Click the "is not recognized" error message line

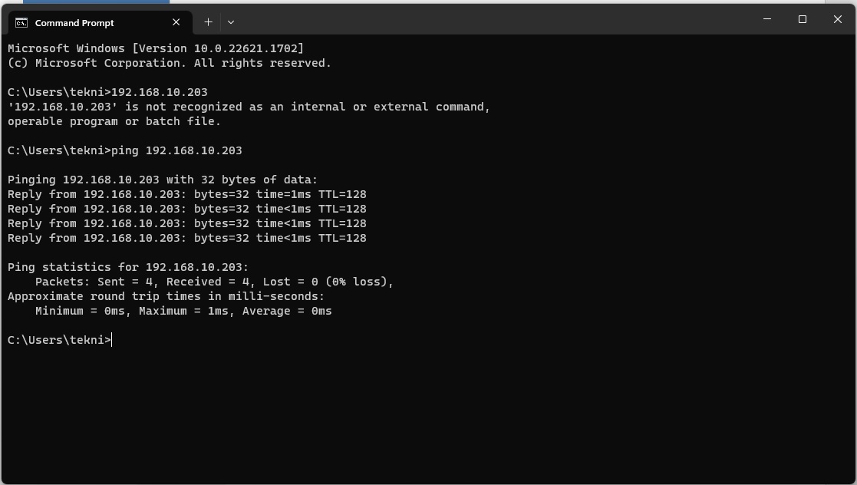[x=249, y=107]
